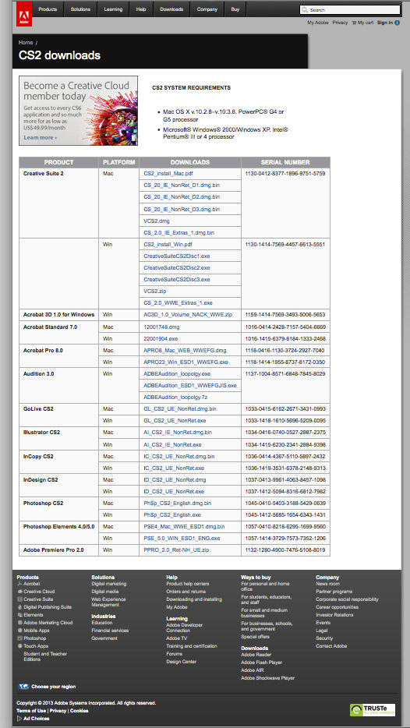Open Terms of Use footer link
This screenshot has height=728, width=410.
click(31, 711)
